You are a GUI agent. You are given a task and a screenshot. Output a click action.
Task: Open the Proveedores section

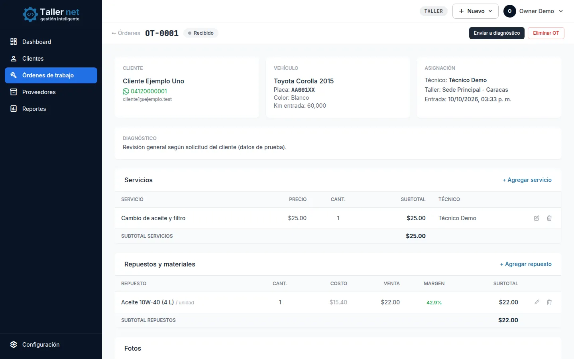click(x=51, y=92)
